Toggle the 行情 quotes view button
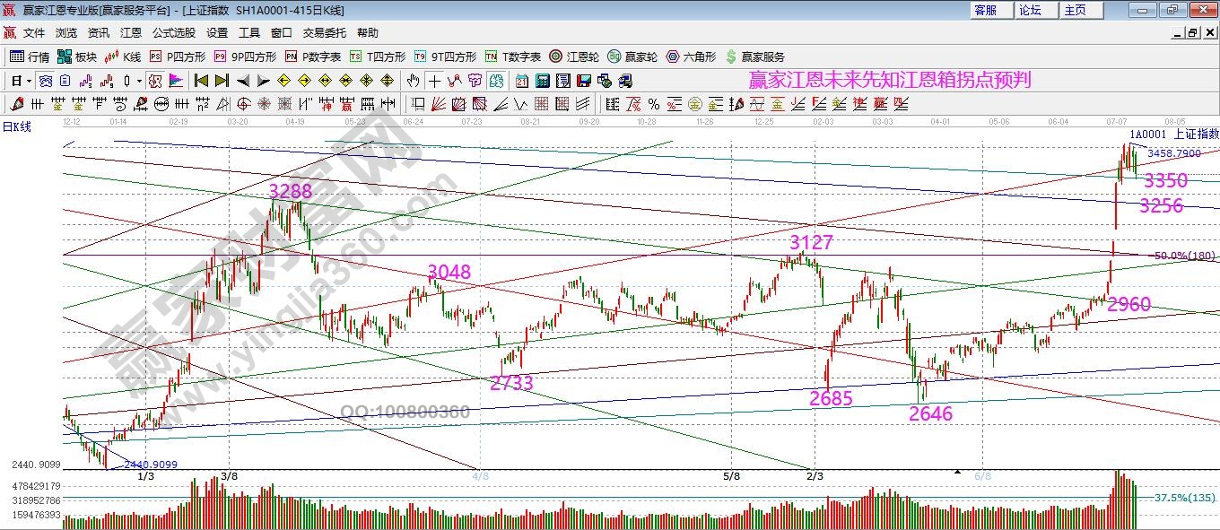 click(x=29, y=56)
